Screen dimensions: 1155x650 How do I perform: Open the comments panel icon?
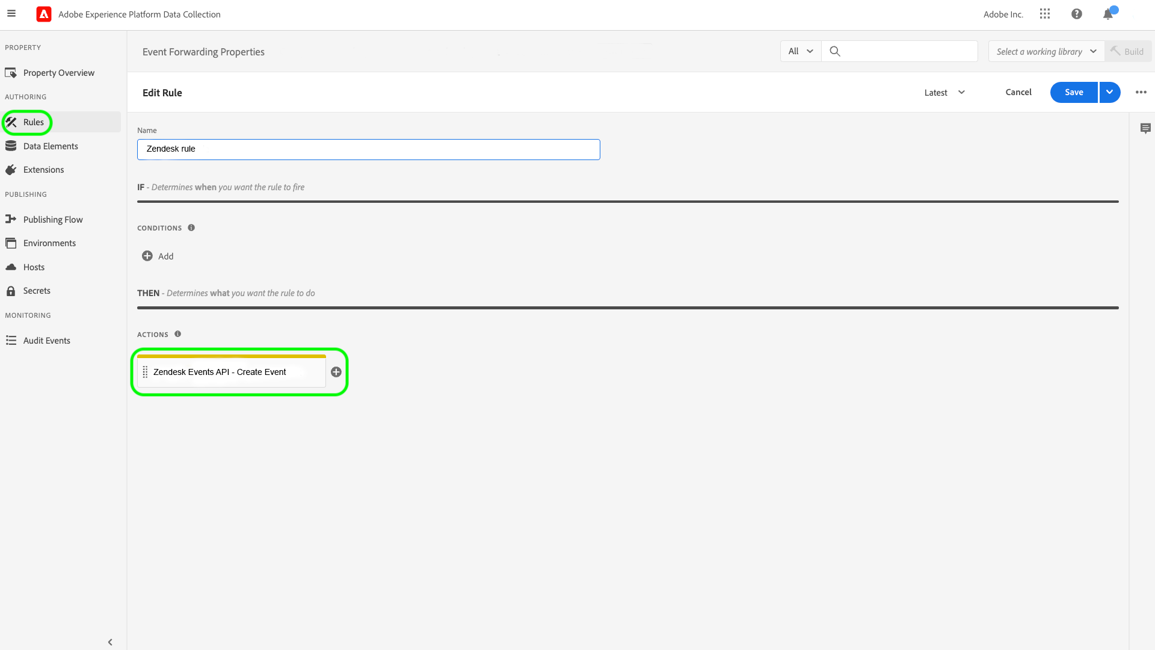pyautogui.click(x=1145, y=128)
